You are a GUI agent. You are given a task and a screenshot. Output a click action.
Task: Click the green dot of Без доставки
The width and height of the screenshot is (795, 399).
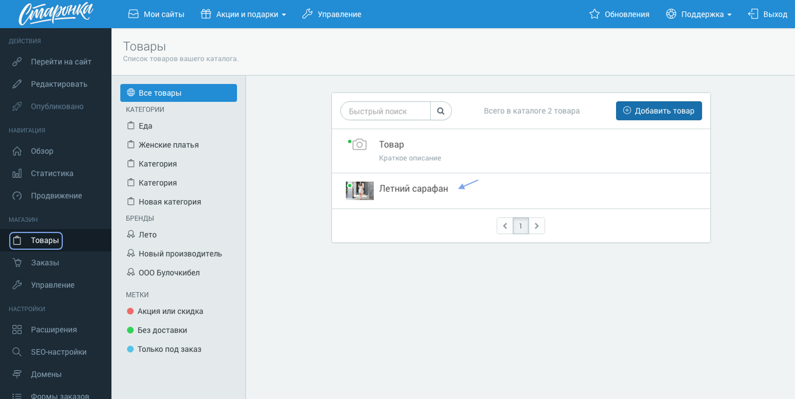(130, 330)
